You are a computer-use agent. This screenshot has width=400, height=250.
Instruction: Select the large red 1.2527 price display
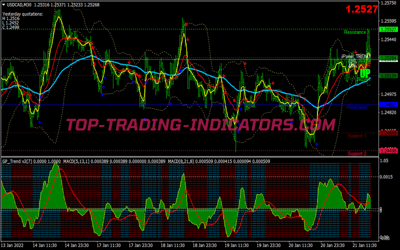pyautogui.click(x=361, y=9)
